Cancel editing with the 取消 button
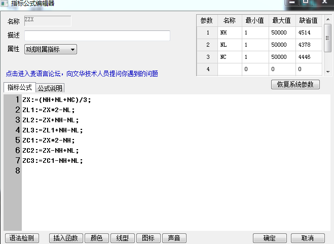334x244 pixels. click(x=307, y=238)
